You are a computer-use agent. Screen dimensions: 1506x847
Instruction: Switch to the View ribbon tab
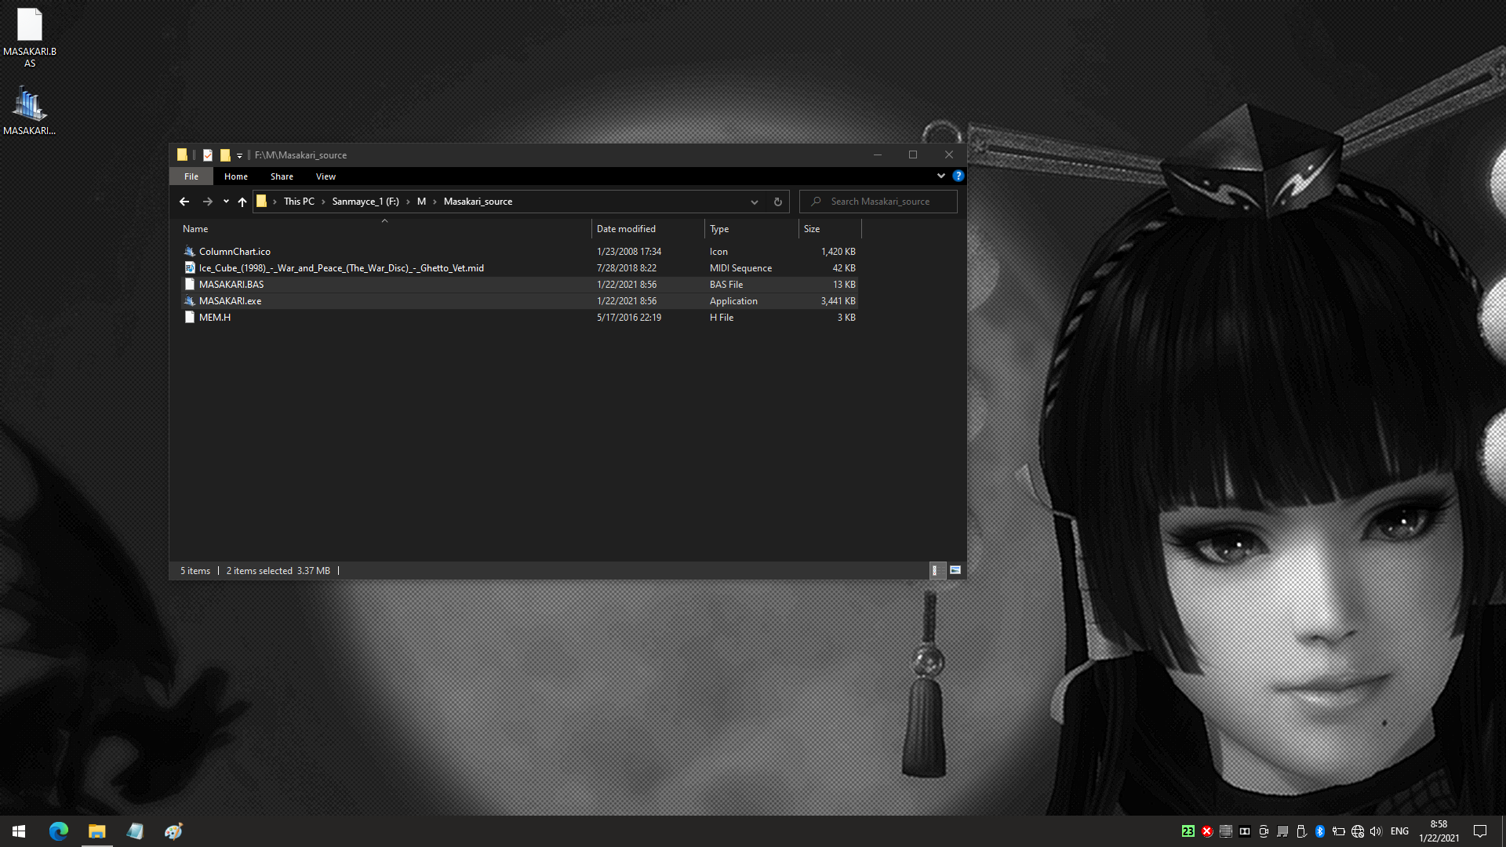(326, 176)
